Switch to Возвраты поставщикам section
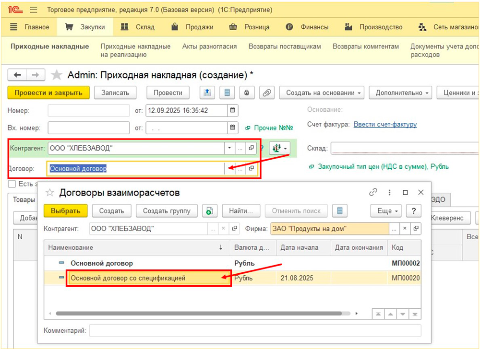480x350 pixels. (x=285, y=47)
